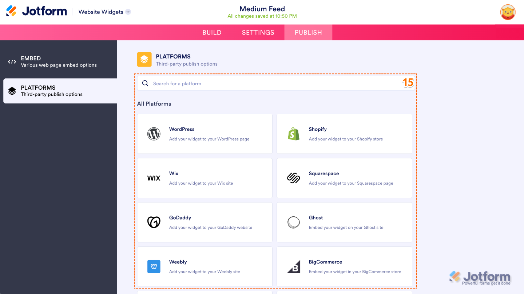Viewport: 524px width, 294px height.
Task: Click the yellow Platforms header icon
Action: coord(144,60)
